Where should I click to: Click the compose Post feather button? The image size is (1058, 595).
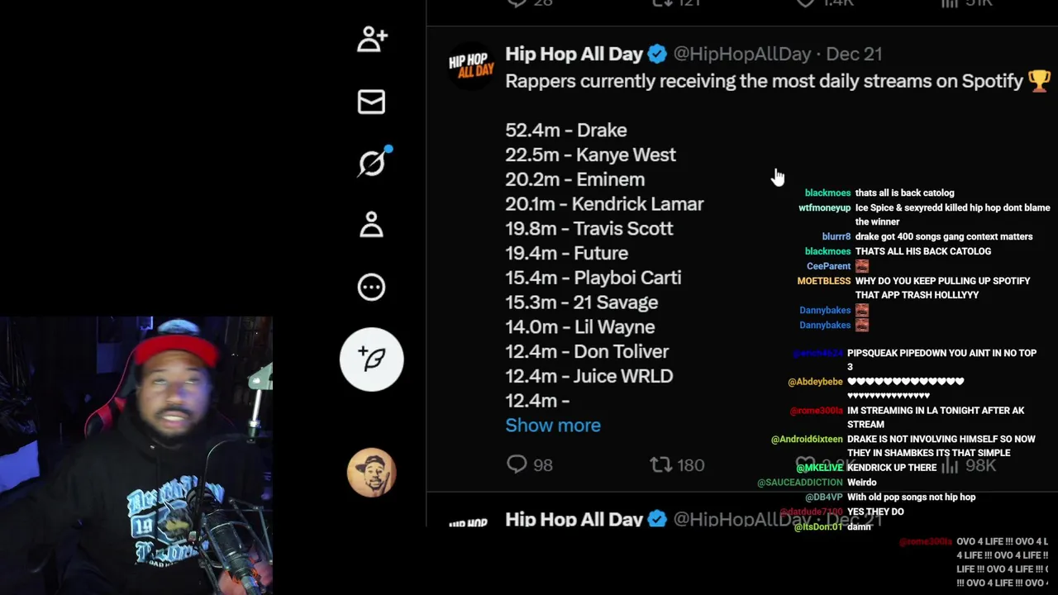click(x=372, y=359)
